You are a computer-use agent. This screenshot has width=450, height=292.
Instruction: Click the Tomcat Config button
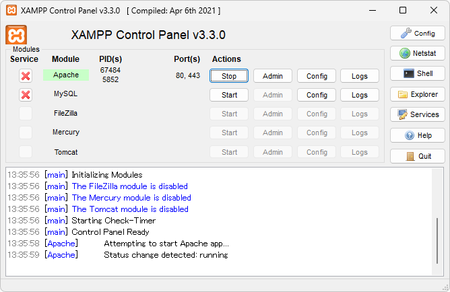[x=317, y=152]
